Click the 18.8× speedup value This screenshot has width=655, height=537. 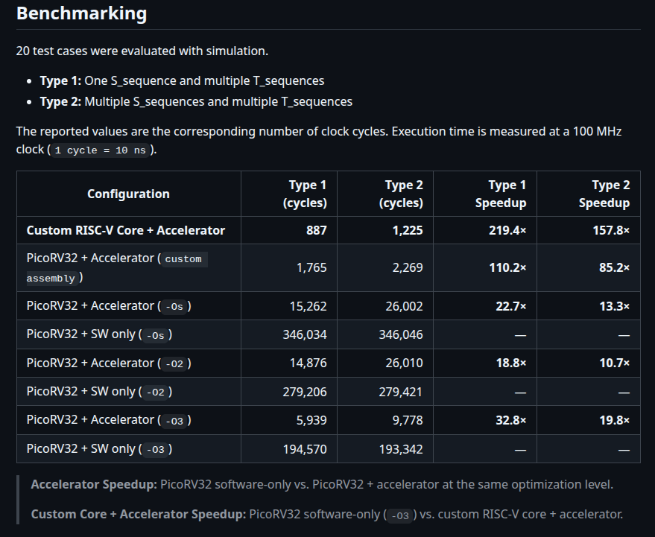click(x=511, y=363)
